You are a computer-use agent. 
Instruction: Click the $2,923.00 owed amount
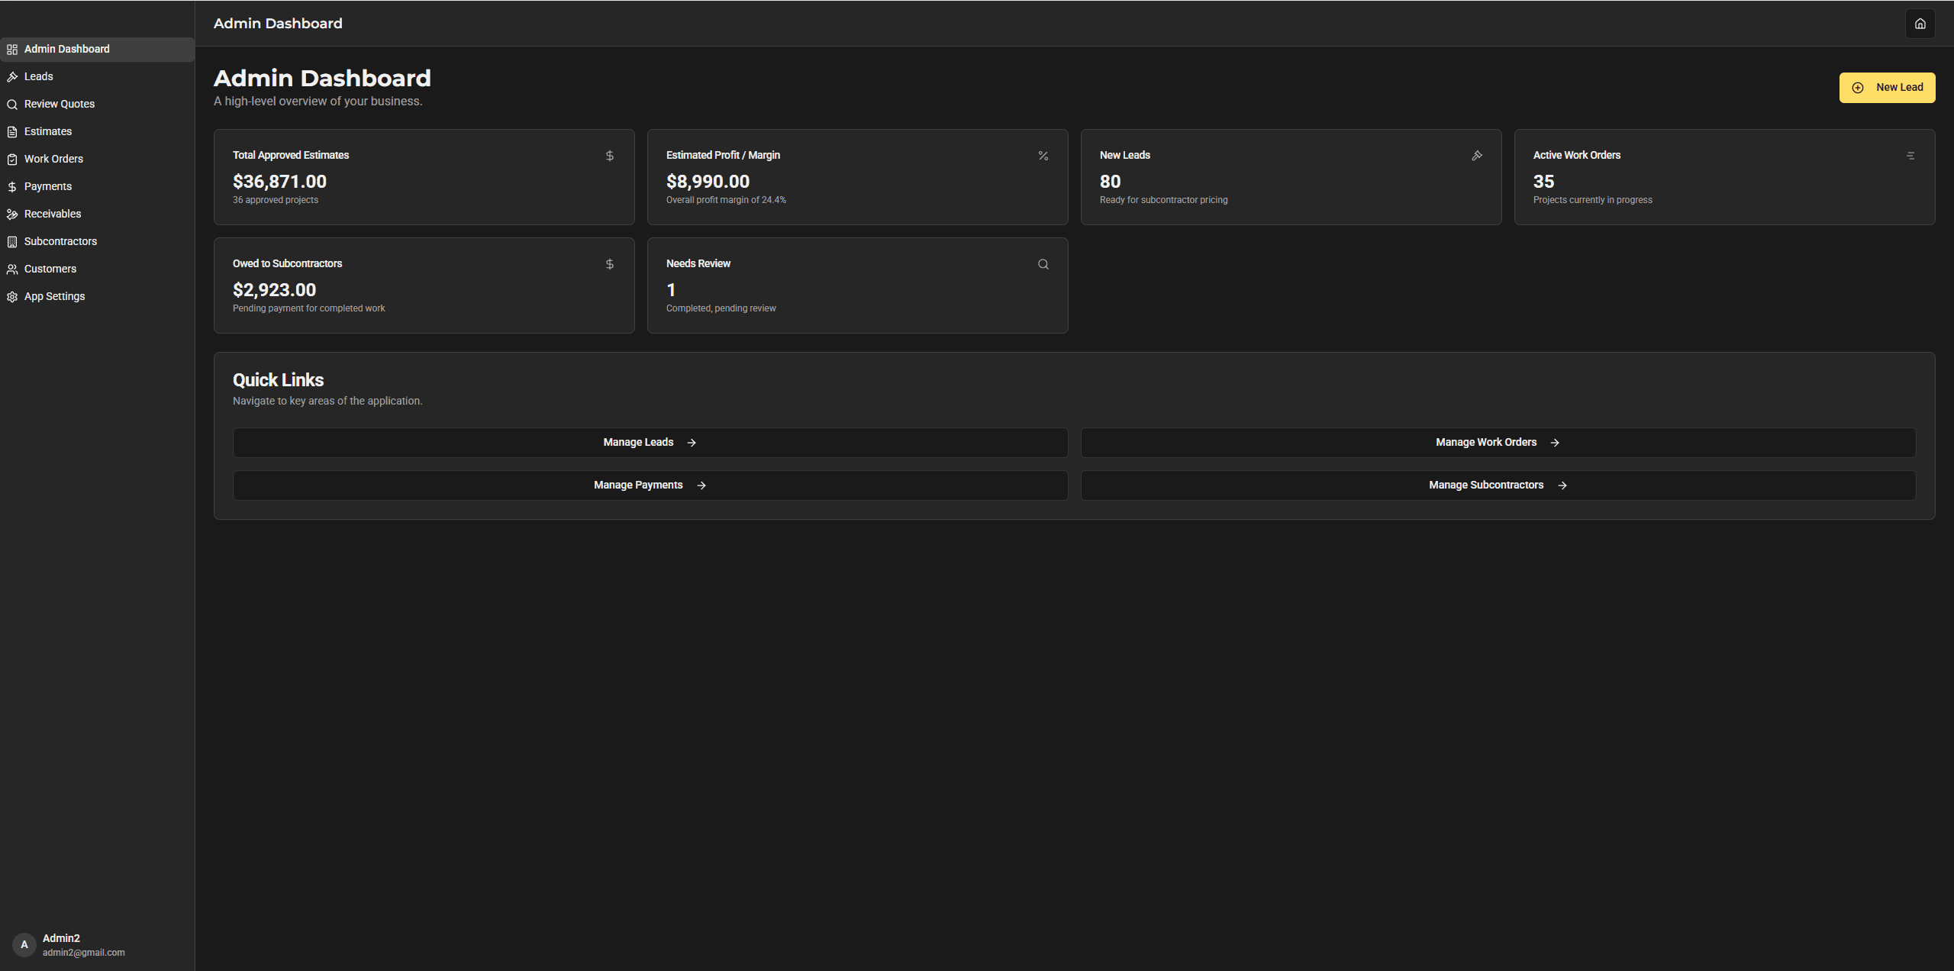click(x=274, y=290)
